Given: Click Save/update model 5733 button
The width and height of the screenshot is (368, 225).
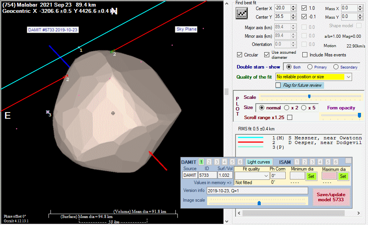Looking at the screenshot, I should [331, 197].
